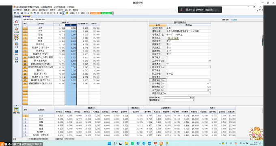This screenshot has height=146, width=276.
Task: Click microphone icon in screen-share label
Action: [9, 144]
